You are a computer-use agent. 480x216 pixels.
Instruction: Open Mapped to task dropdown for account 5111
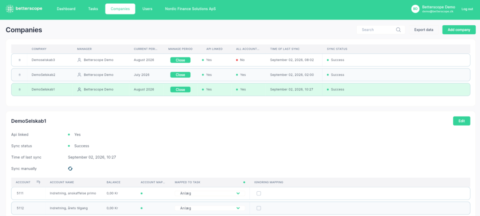point(210,194)
